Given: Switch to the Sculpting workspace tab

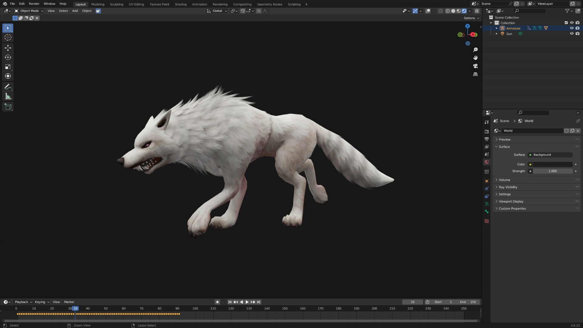Looking at the screenshot, I should coord(116,4).
